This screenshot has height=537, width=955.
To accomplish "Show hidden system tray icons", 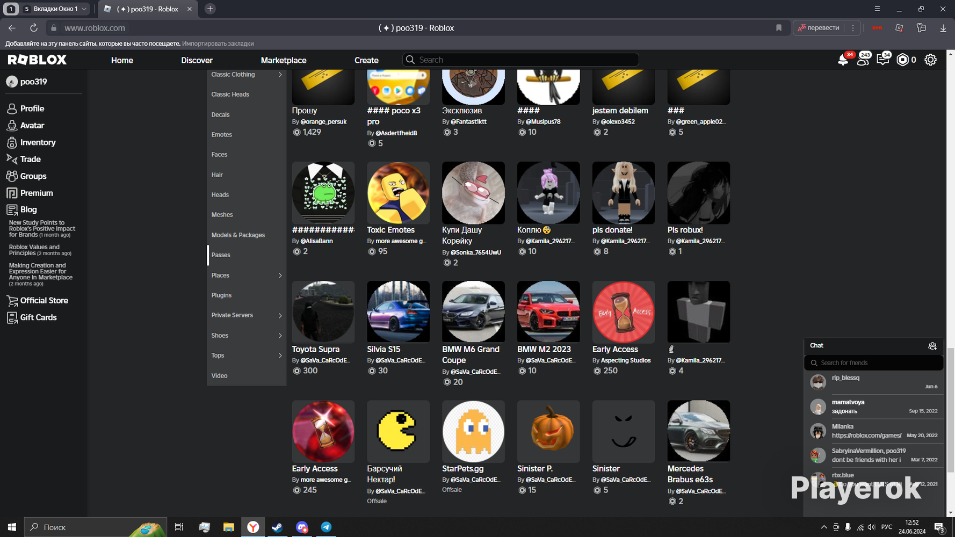I will pyautogui.click(x=824, y=527).
